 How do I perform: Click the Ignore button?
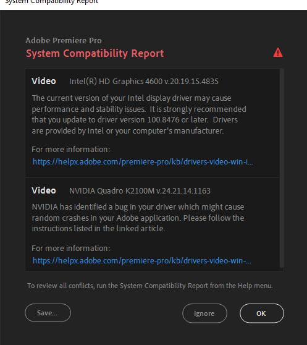click(204, 313)
